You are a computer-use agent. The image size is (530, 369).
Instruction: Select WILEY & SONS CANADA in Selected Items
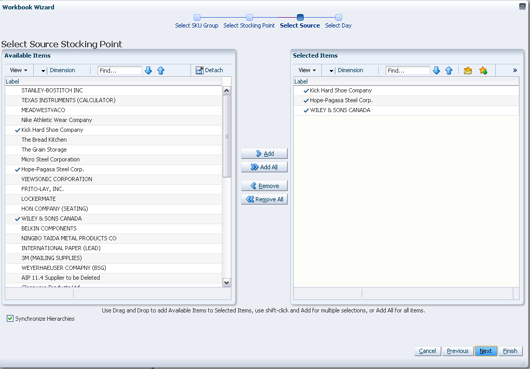pyautogui.click(x=406, y=110)
